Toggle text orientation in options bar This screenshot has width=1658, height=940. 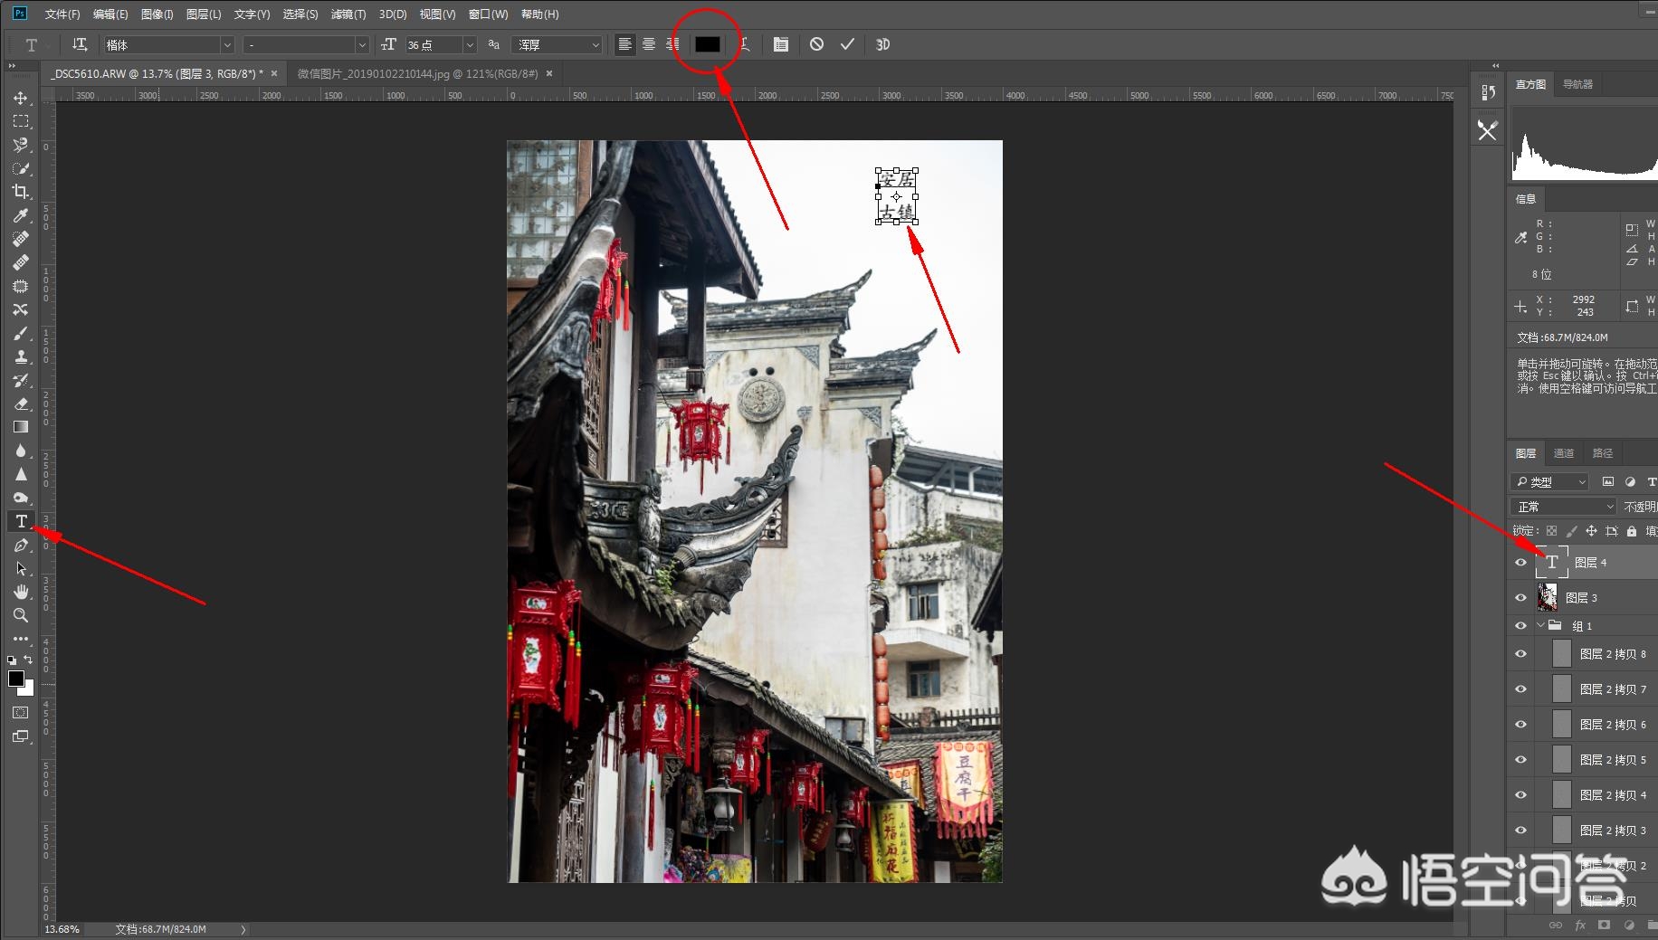pyautogui.click(x=80, y=44)
